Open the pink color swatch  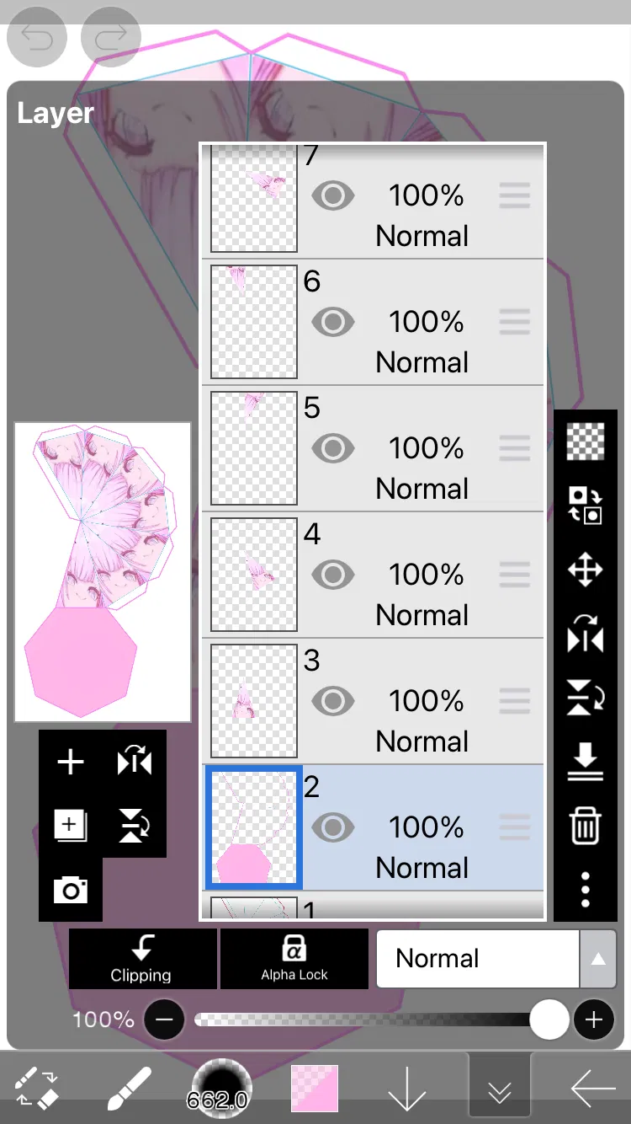point(315,1089)
